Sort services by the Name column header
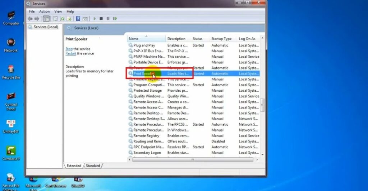Image resolution: width=368 pixels, height=191 pixels. click(144, 39)
